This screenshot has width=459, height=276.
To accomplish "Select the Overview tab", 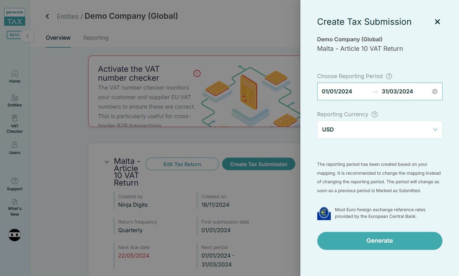I will (x=58, y=38).
